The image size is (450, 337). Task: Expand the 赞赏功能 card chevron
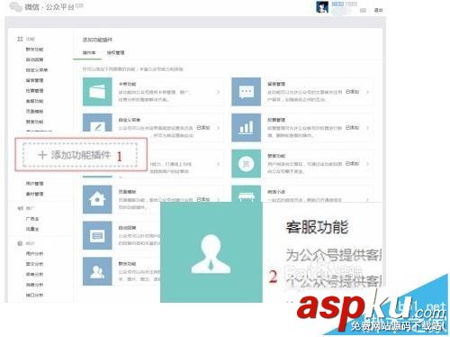[x=367, y=164]
